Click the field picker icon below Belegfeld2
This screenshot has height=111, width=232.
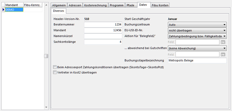(x=223, y=42)
